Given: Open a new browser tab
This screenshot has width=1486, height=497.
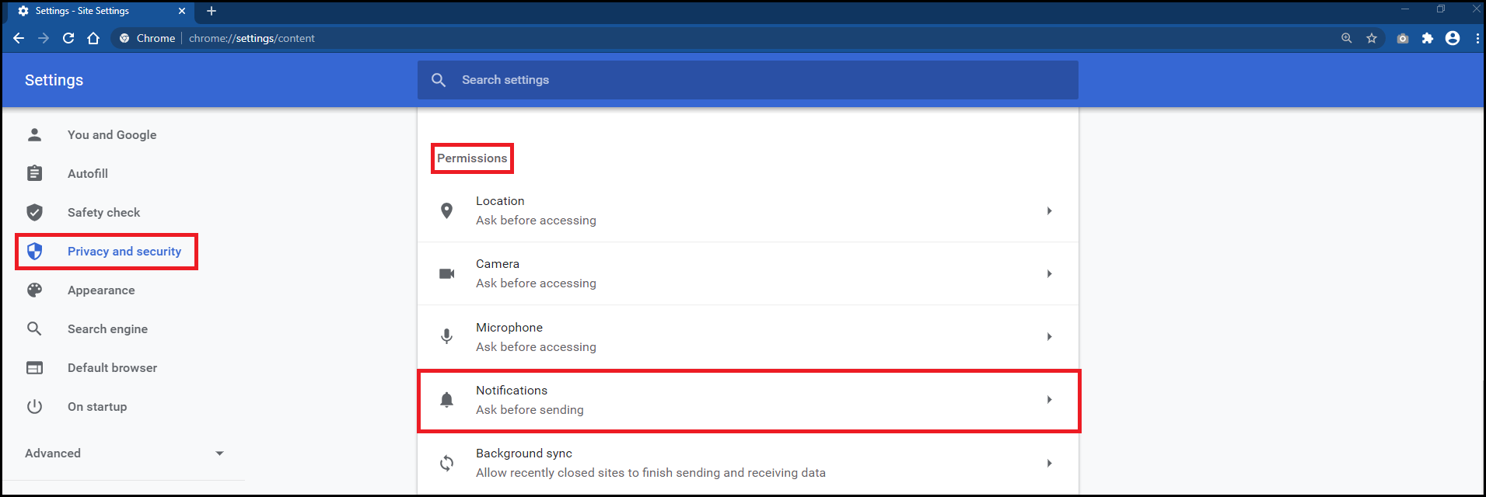Looking at the screenshot, I should 212,11.
